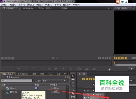Open the 字幕(T) menu
Screen dimensions: 136x99
pos(58,5)
